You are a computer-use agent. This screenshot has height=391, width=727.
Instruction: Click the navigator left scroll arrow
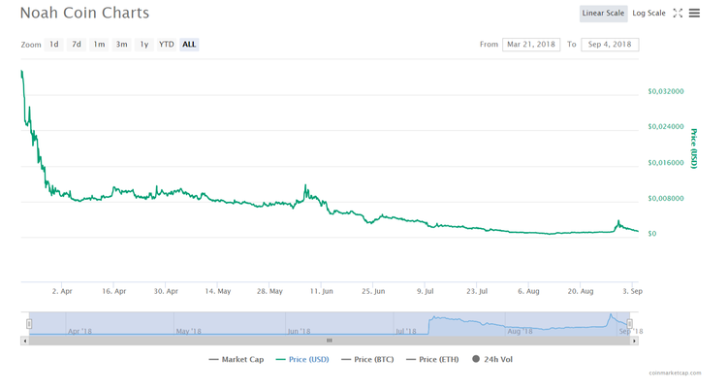[x=25, y=341]
